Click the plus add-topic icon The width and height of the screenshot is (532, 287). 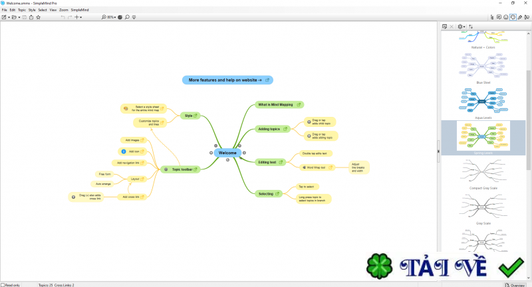[x=76, y=17]
